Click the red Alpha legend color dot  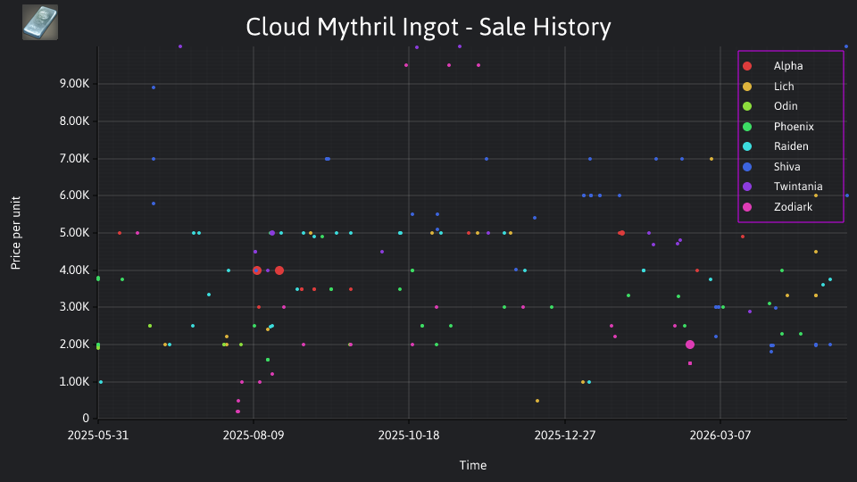[x=747, y=66]
